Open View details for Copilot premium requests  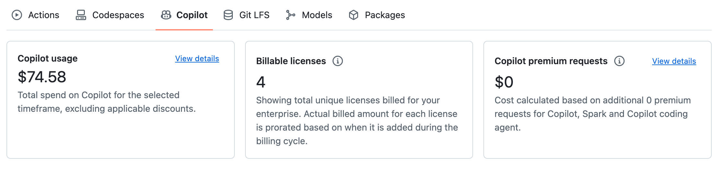pos(674,61)
